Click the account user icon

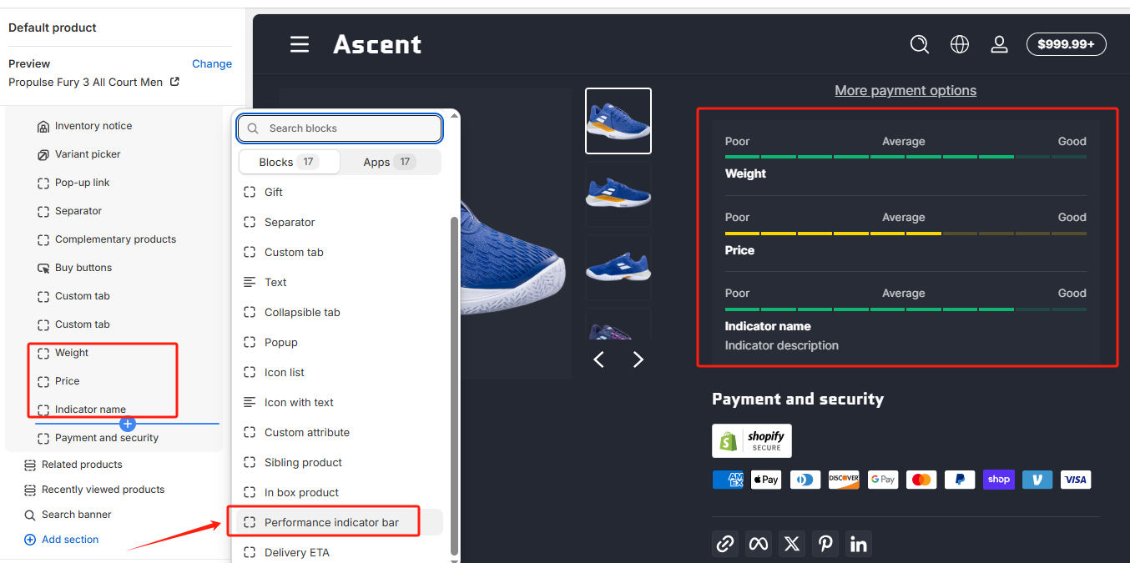tap(999, 44)
